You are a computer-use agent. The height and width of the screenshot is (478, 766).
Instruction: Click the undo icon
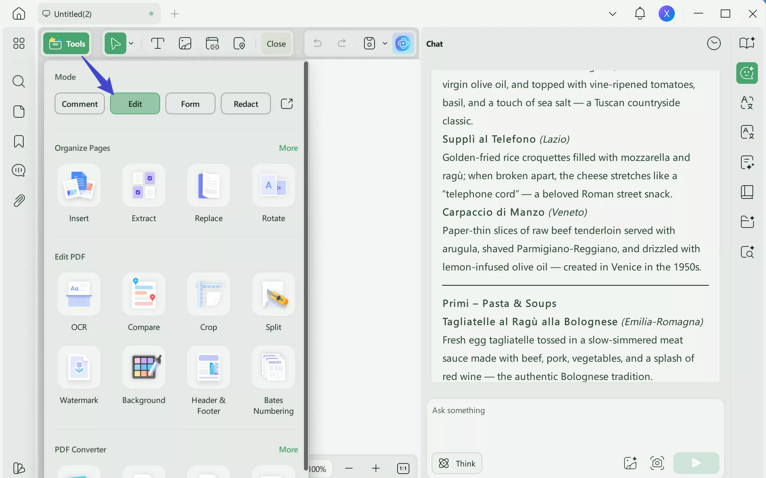pyautogui.click(x=317, y=43)
